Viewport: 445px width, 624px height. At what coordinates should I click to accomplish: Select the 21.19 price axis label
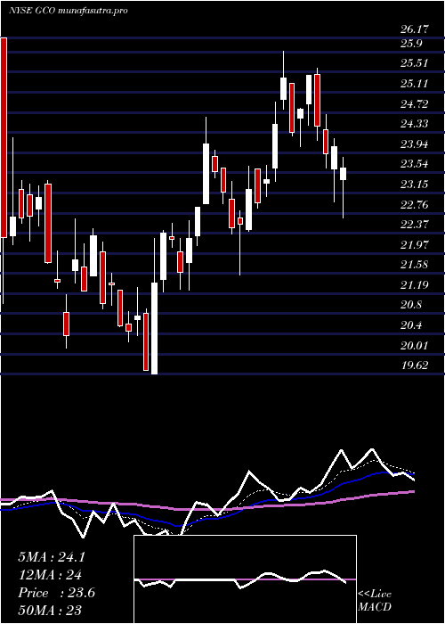415,285
